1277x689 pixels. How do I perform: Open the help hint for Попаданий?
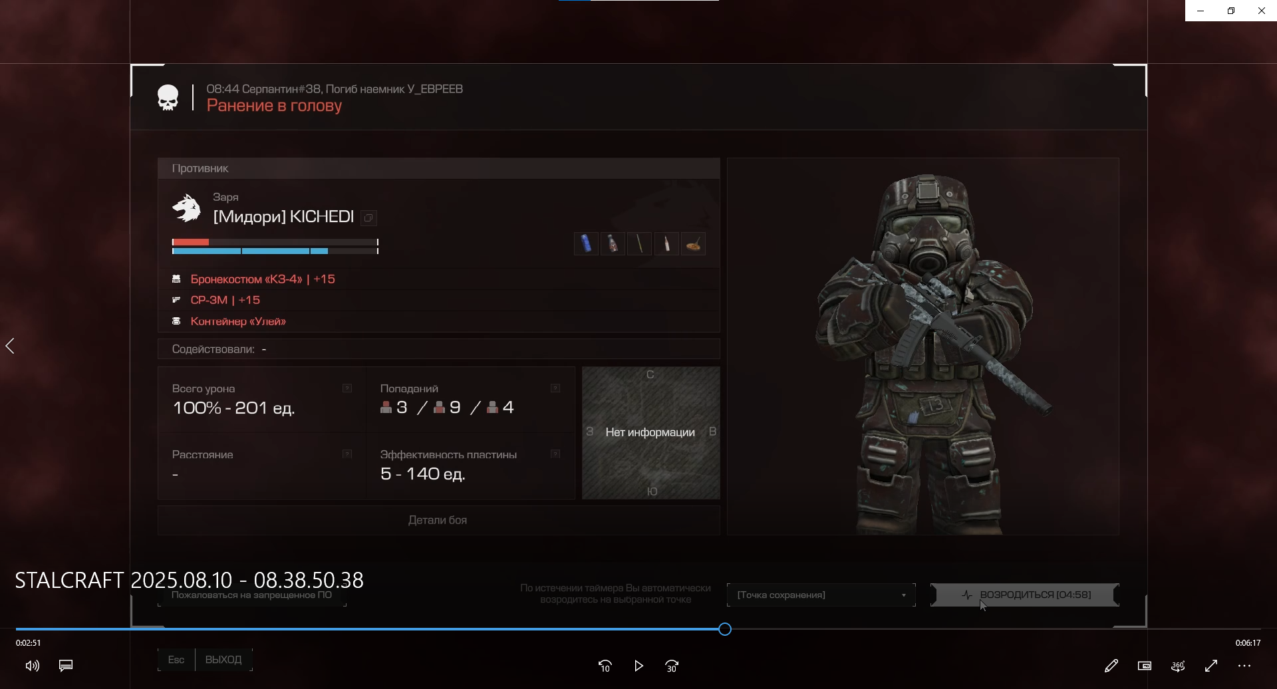pos(555,388)
